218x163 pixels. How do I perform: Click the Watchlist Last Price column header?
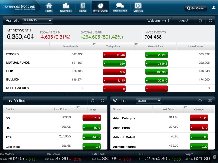(168, 109)
